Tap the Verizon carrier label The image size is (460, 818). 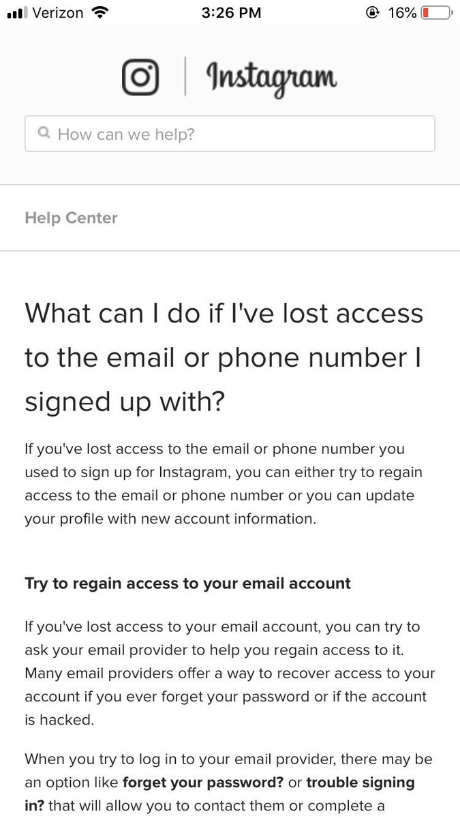(x=59, y=12)
